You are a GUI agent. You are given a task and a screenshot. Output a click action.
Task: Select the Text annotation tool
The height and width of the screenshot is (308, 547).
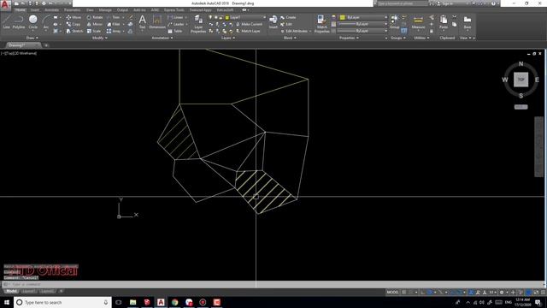[x=142, y=21]
